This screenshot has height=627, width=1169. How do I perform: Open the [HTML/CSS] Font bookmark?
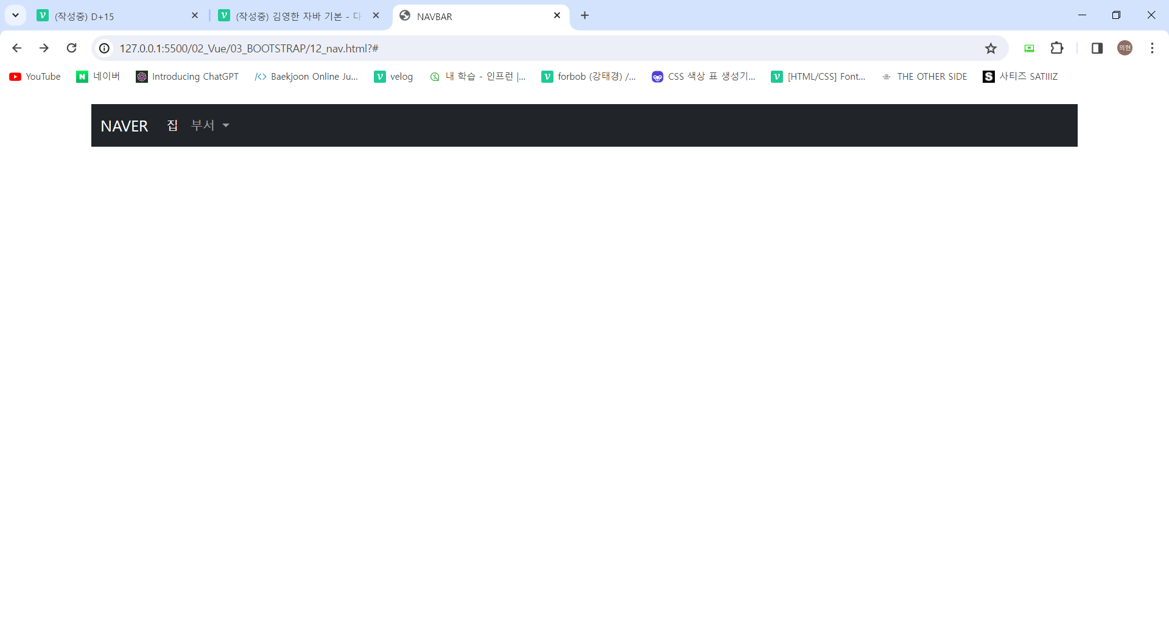[x=818, y=76]
